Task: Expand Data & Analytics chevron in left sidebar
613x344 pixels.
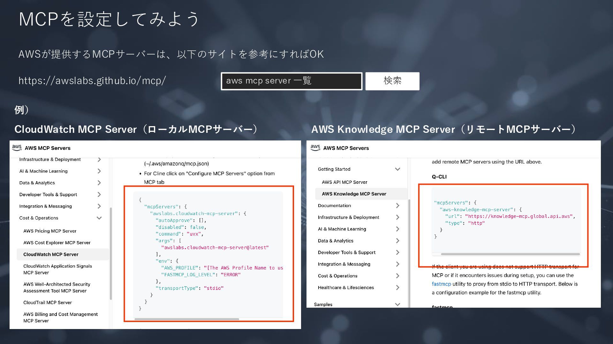Action: 99,183
